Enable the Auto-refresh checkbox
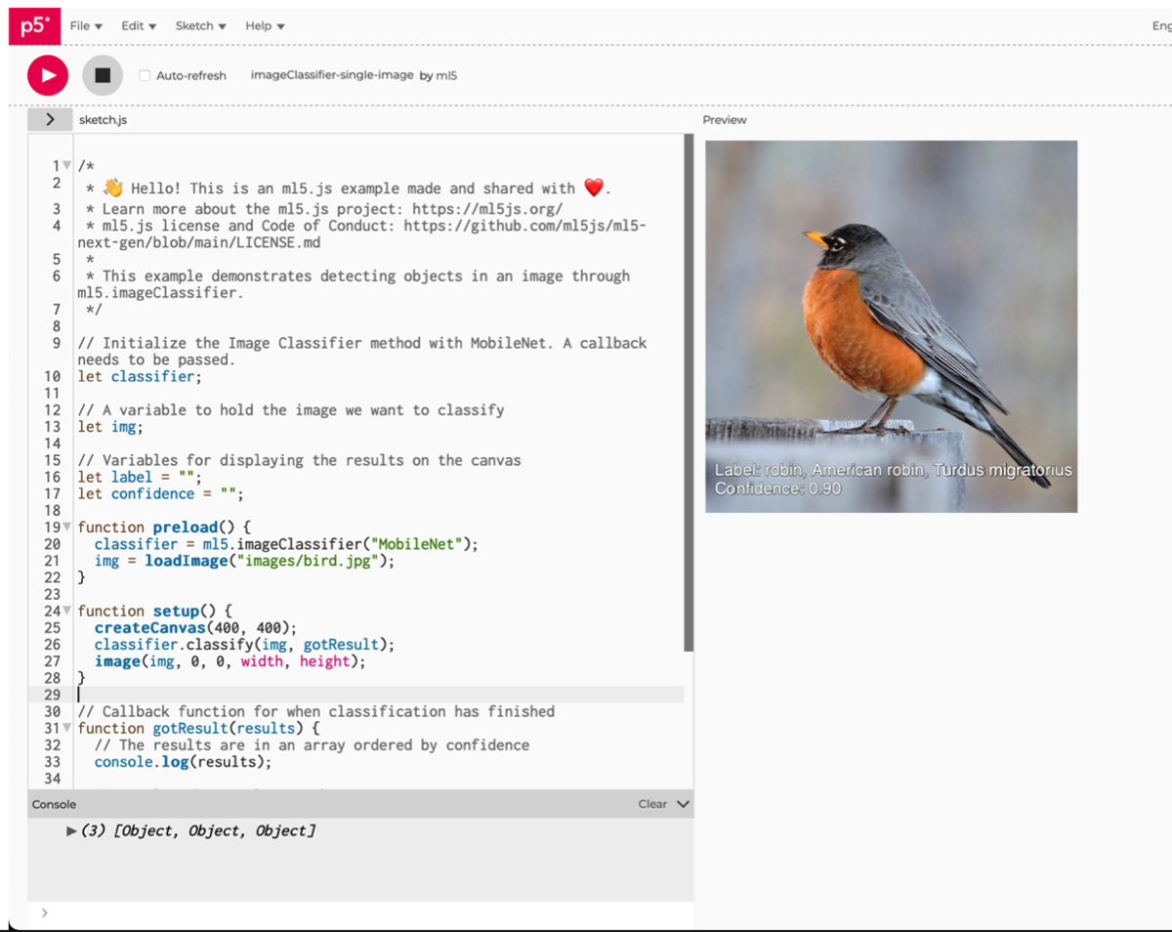The image size is (1172, 932). pos(145,75)
